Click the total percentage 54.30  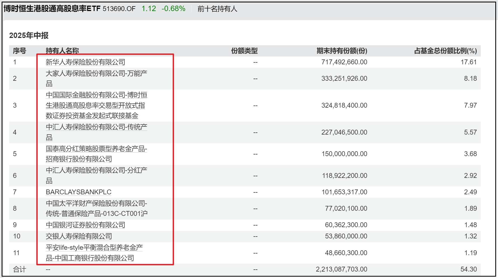tap(469, 269)
